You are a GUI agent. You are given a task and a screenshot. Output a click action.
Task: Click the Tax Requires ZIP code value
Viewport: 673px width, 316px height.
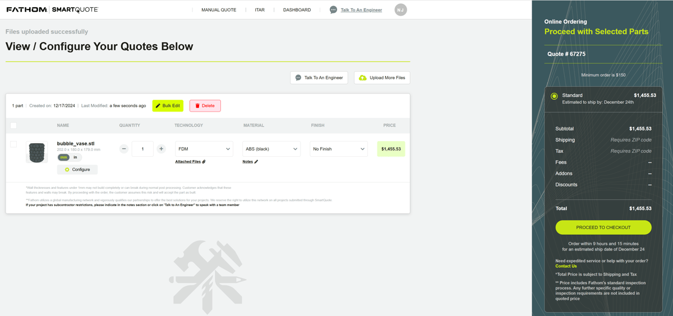[x=631, y=151]
